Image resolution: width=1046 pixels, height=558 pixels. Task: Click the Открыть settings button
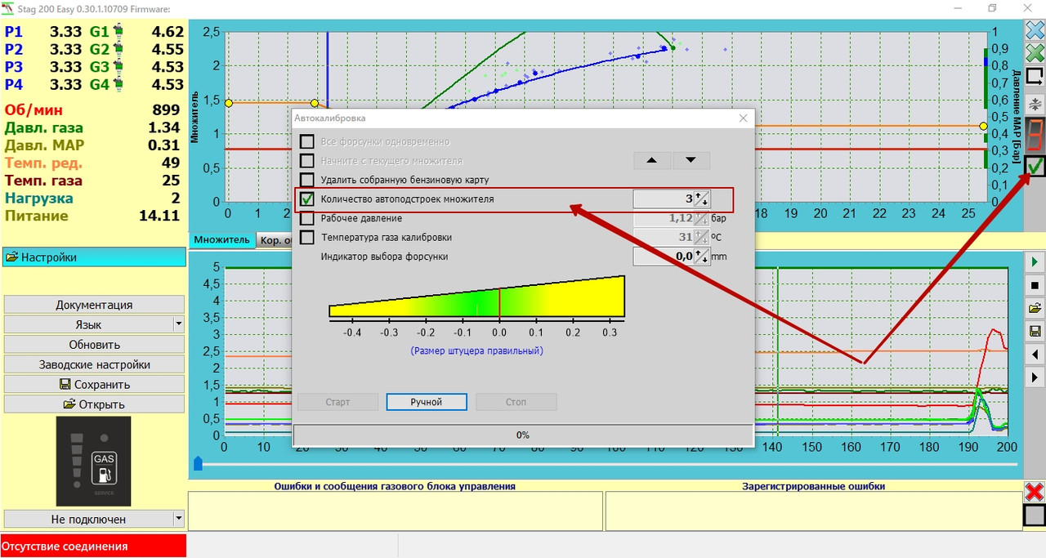coord(94,404)
